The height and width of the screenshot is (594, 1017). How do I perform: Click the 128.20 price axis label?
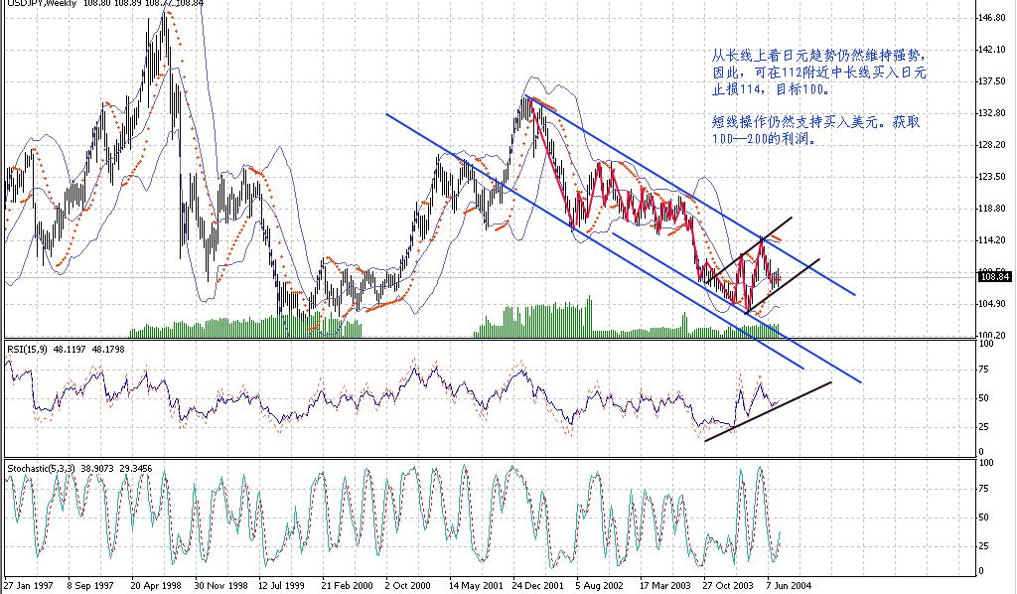click(993, 145)
